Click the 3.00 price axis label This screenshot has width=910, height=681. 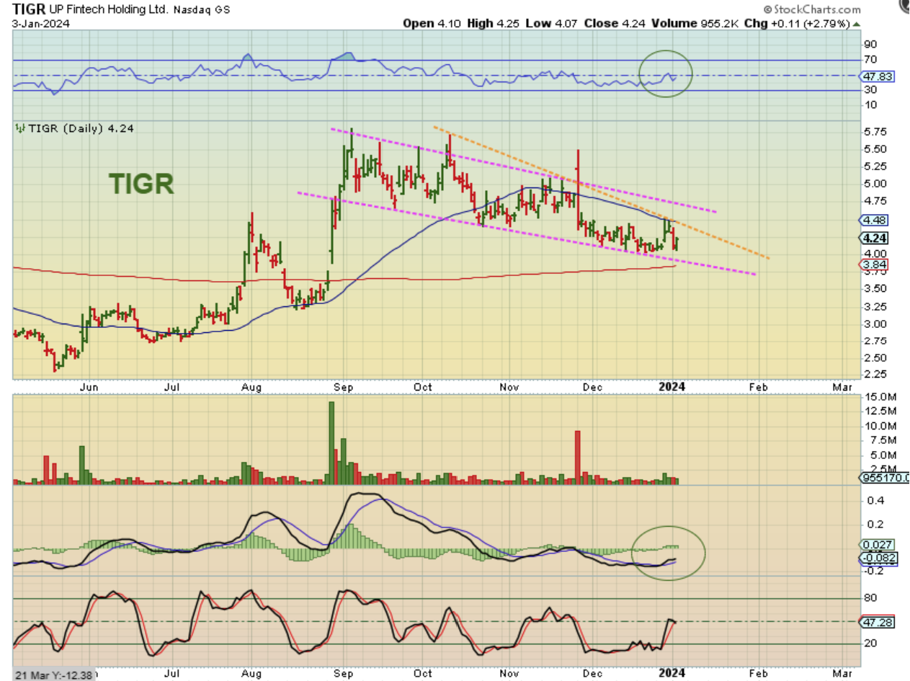coord(875,324)
